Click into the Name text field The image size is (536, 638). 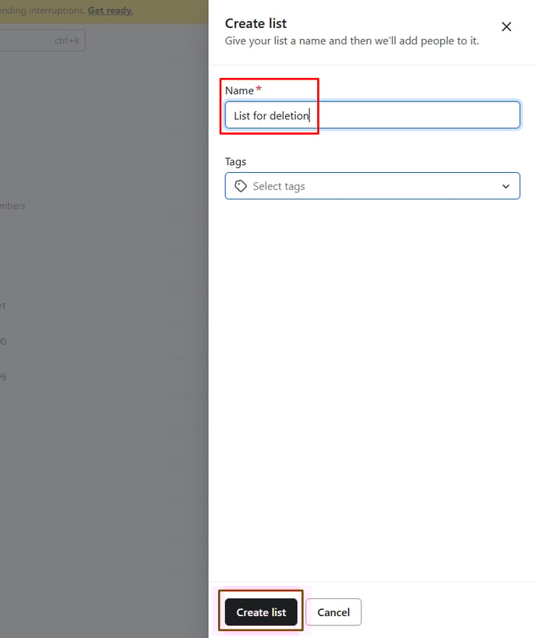(x=372, y=115)
